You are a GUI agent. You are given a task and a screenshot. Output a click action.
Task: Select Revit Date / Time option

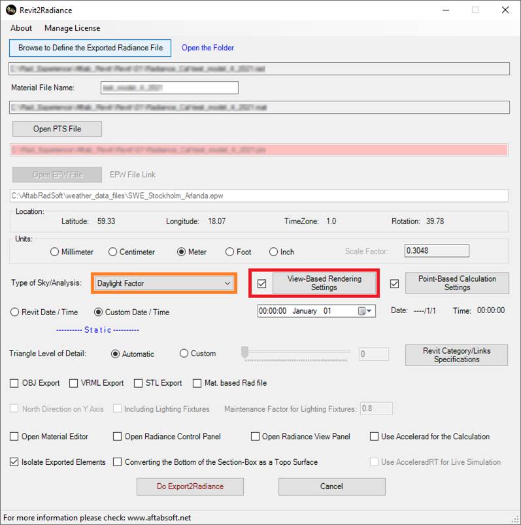(x=14, y=312)
